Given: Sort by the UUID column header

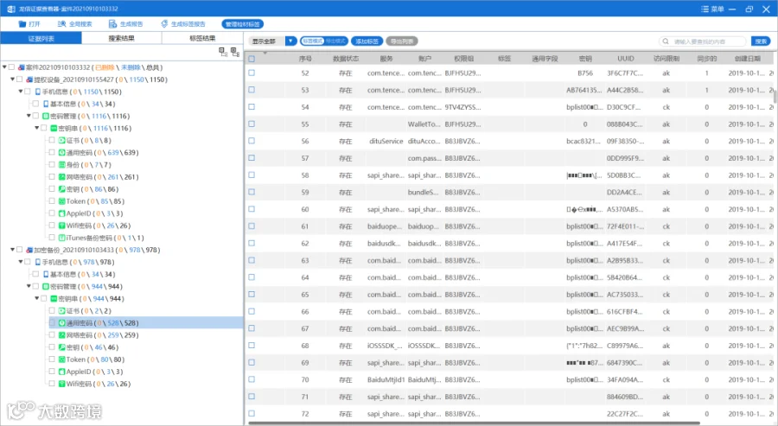Looking at the screenshot, I should [x=626, y=59].
